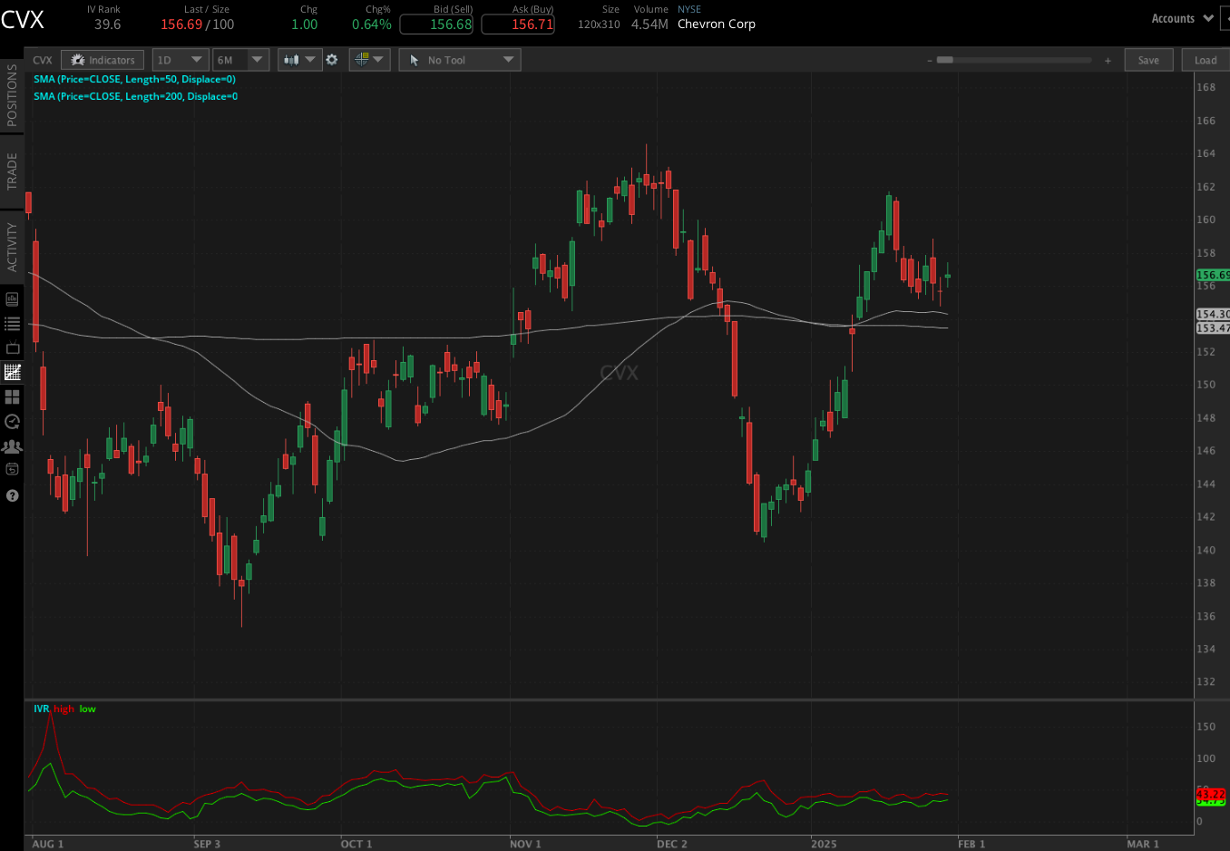Expand the Accounts dropdown
This screenshot has height=851, width=1230.
pos(1182,18)
